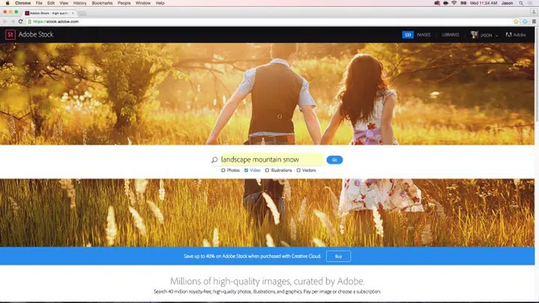Bookmark this page with the star icon
Viewport: 539px width, 303px height.
[517, 21]
